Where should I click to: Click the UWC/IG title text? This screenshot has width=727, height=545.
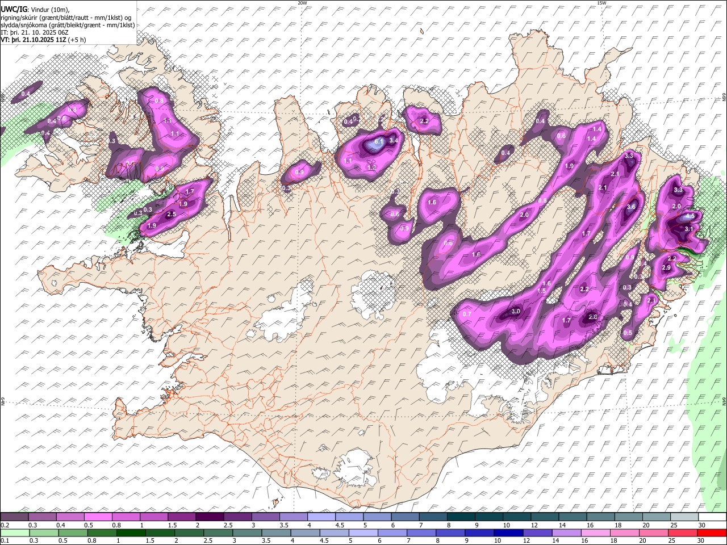[x=14, y=9]
